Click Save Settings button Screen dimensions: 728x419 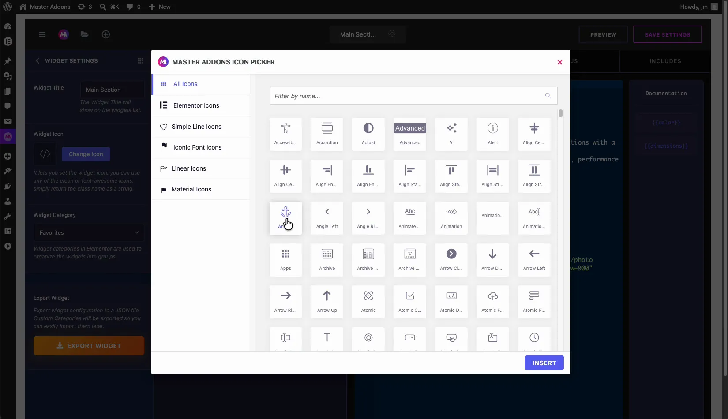click(667, 34)
